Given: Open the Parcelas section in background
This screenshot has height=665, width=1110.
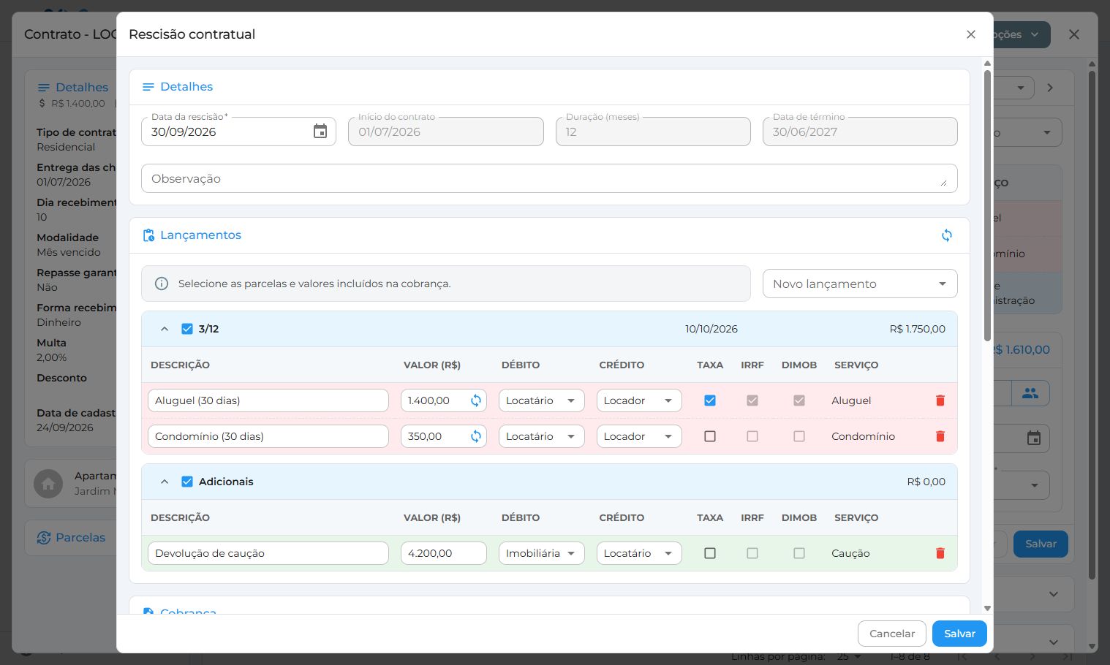Looking at the screenshot, I should click(x=71, y=538).
